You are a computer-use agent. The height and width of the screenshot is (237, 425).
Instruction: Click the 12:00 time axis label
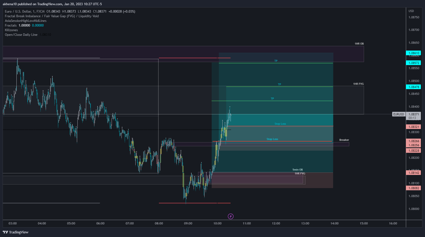pos(276,223)
